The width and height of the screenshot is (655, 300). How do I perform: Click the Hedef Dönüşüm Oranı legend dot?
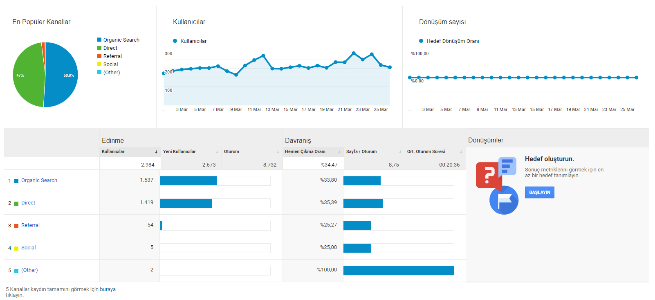tap(421, 41)
